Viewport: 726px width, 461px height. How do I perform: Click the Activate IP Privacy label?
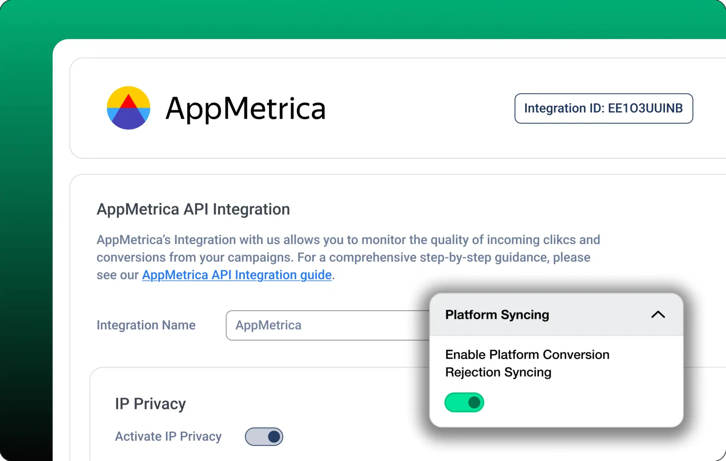coord(168,436)
